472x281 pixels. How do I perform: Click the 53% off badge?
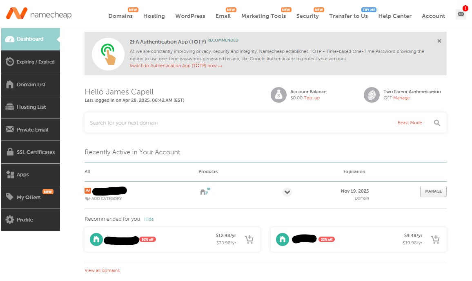[x=327, y=239]
